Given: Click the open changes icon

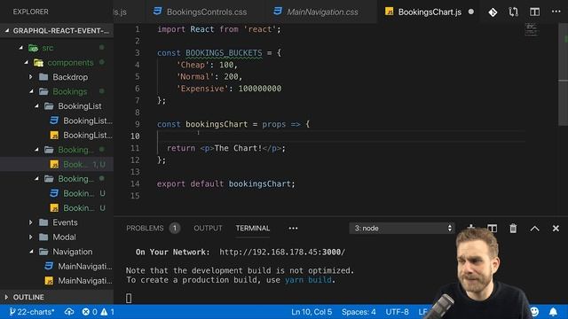Looking at the screenshot, I should coord(513,12).
